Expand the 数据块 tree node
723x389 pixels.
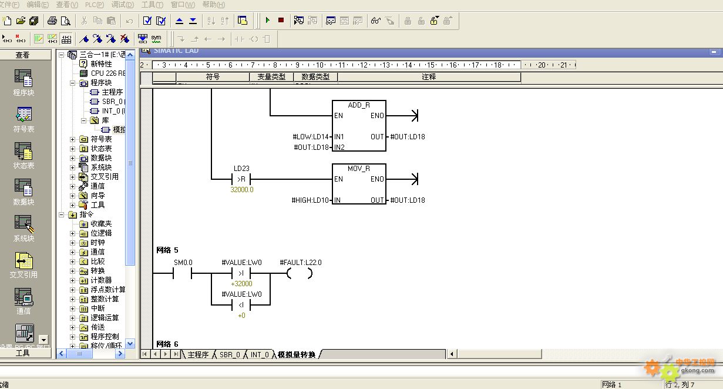coord(73,158)
